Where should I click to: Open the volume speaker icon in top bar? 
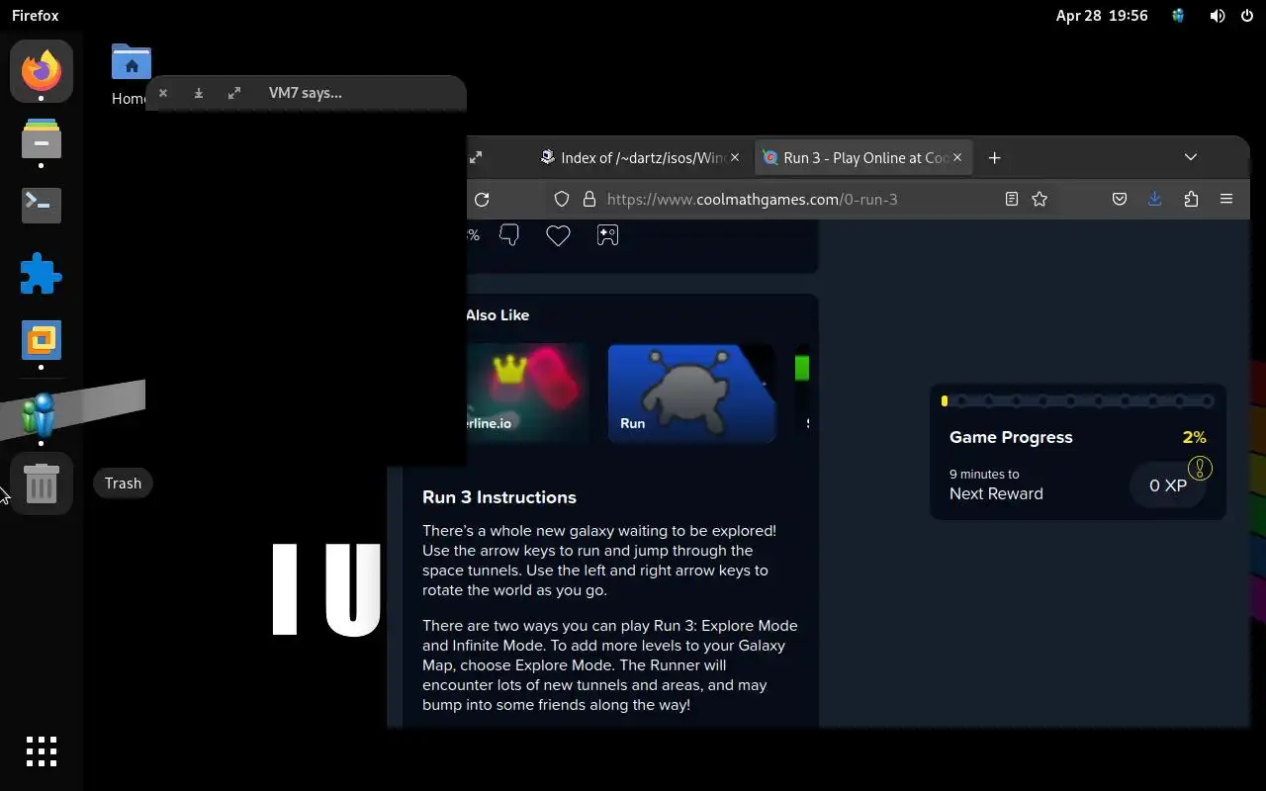(x=1218, y=16)
